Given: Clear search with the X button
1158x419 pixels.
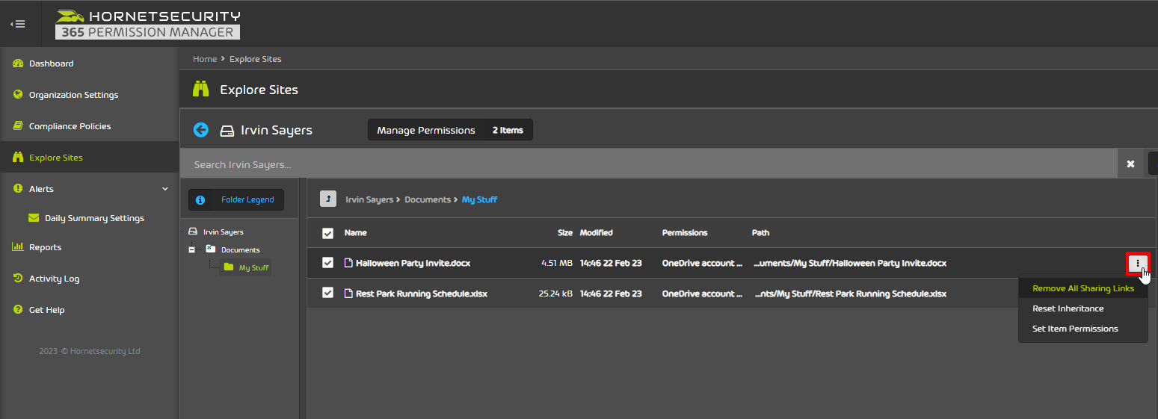Looking at the screenshot, I should coord(1130,164).
